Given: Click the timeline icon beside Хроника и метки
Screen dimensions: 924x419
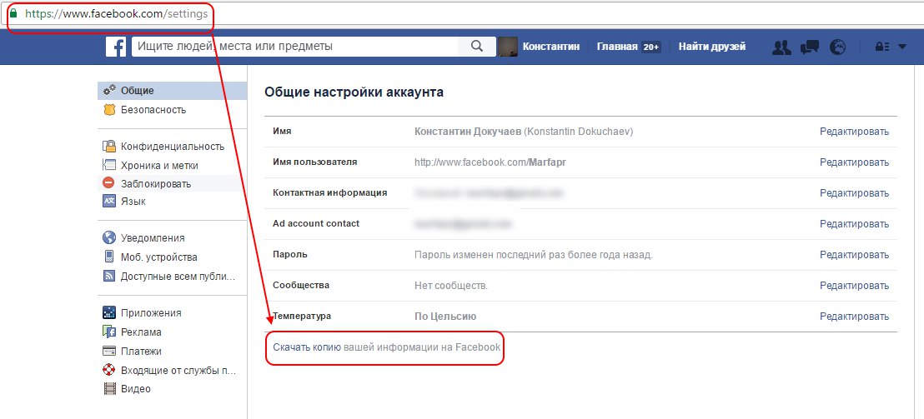Looking at the screenshot, I should [x=109, y=165].
